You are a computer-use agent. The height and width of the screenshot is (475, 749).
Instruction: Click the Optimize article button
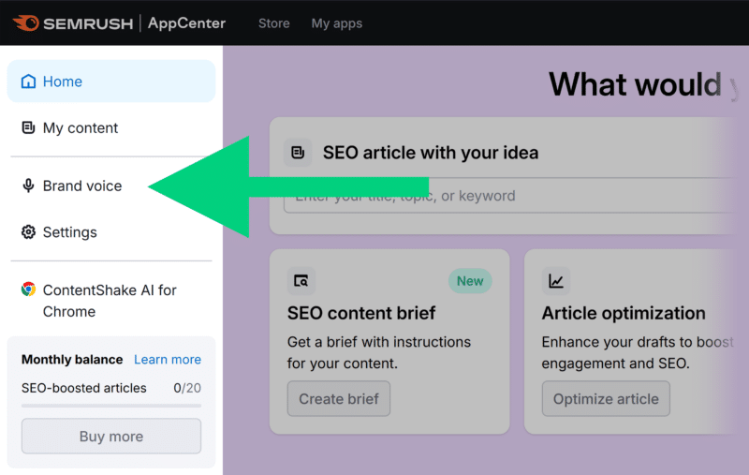606,398
